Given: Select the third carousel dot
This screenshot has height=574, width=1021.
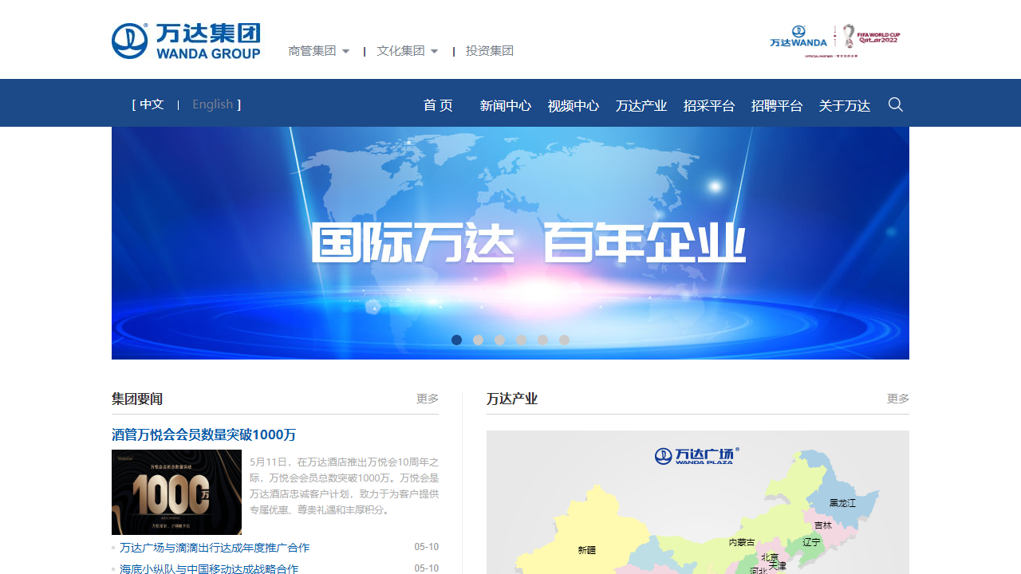Looking at the screenshot, I should 500,340.
